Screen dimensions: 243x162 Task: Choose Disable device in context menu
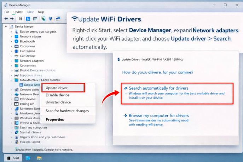click(57, 95)
